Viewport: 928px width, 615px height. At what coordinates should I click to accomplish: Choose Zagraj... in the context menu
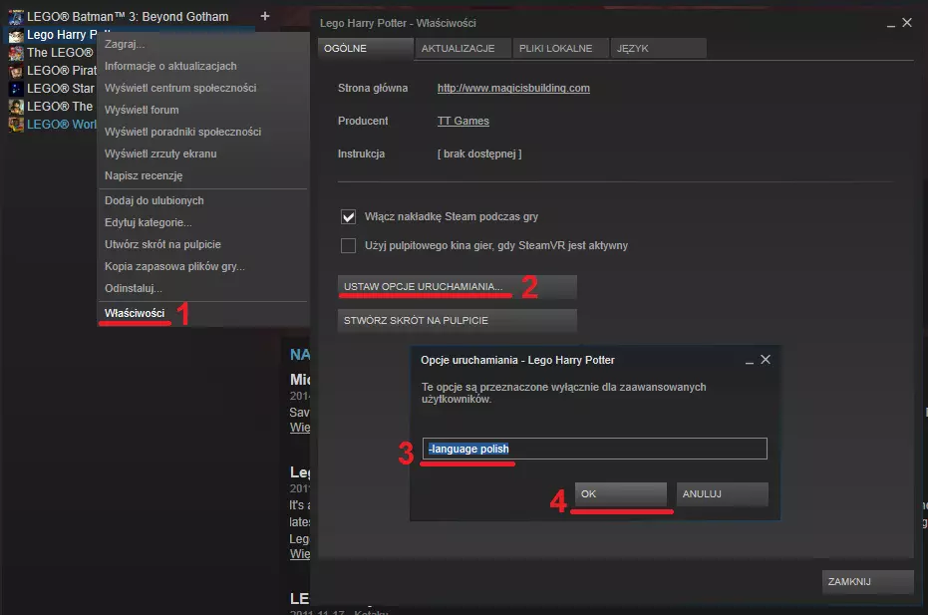[x=203, y=45]
